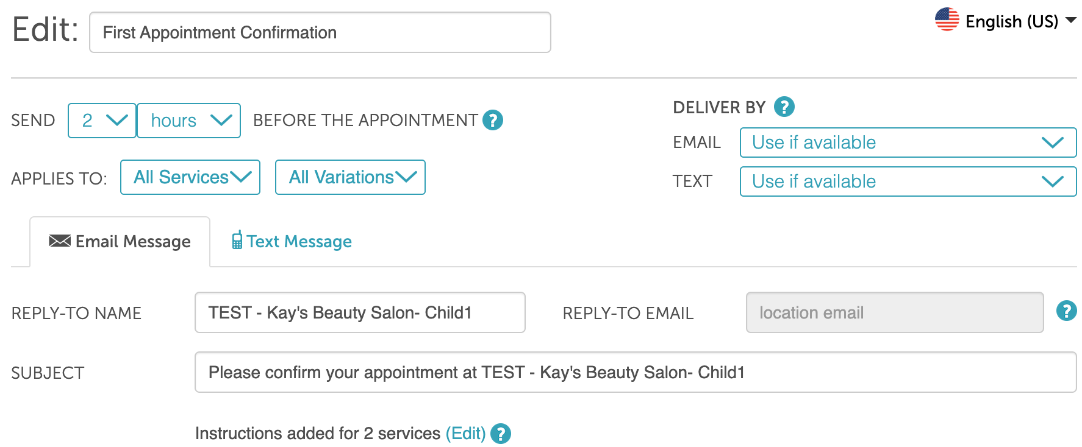The image size is (1082, 447).
Task: Click the Deliver By help icon
Action: (784, 107)
